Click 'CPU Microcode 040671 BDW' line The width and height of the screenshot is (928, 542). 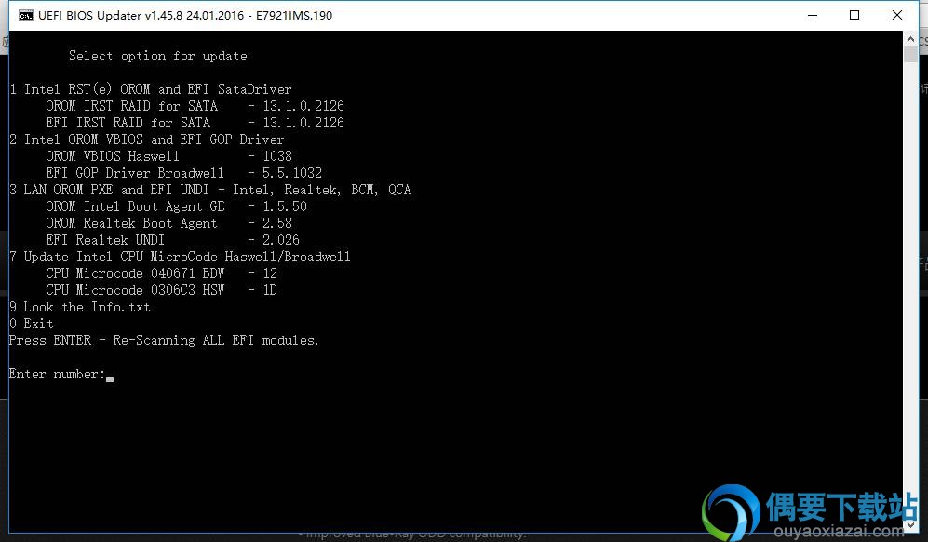click(x=161, y=273)
